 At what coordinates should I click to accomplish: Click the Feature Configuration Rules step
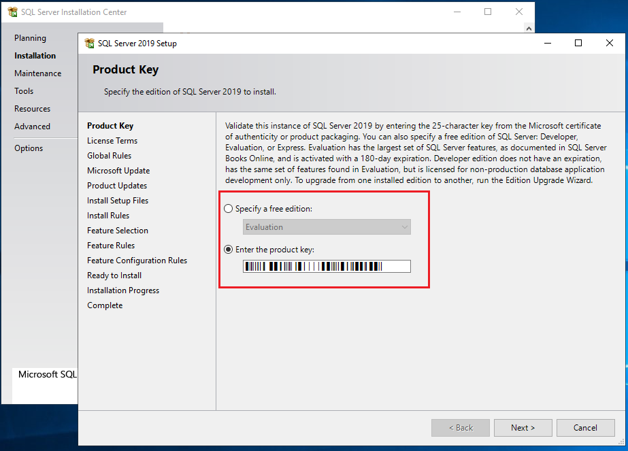[x=137, y=261]
